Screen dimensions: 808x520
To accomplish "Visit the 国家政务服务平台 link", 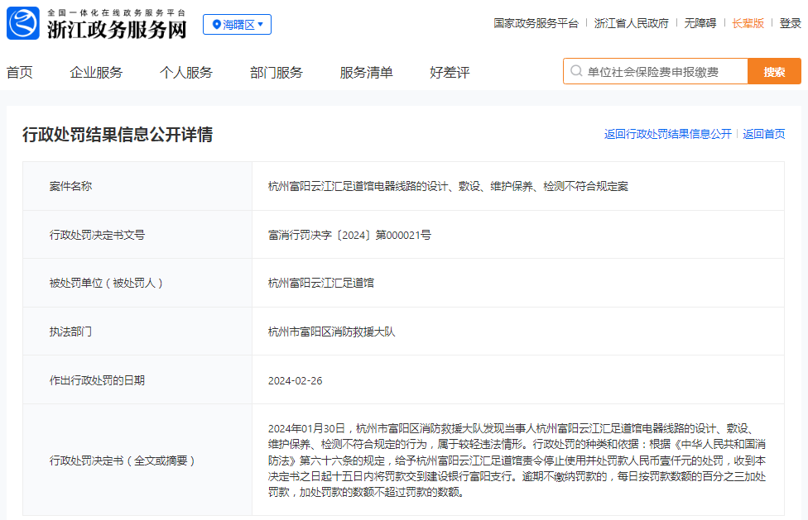I will click(x=536, y=23).
